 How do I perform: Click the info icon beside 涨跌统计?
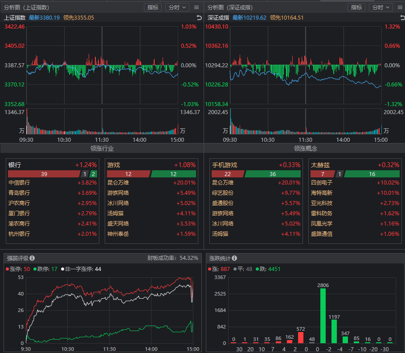coord(234,258)
